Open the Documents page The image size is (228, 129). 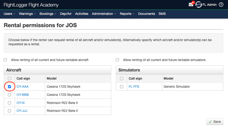(x=147, y=14)
